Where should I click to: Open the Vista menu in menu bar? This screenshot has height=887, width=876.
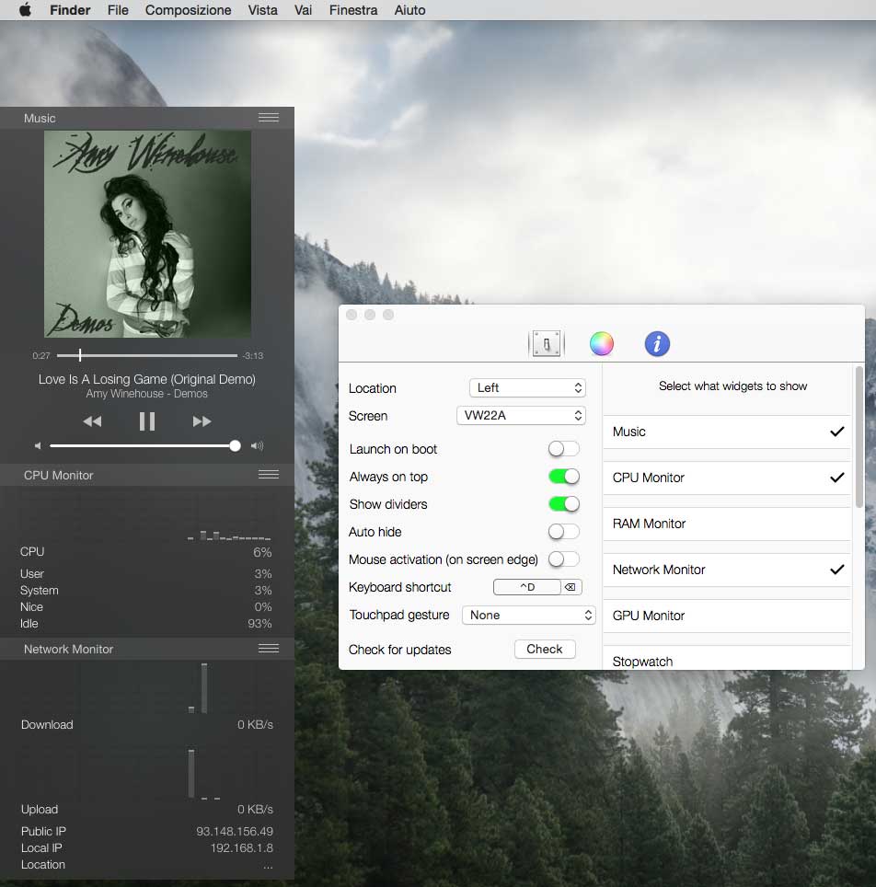[x=262, y=10]
